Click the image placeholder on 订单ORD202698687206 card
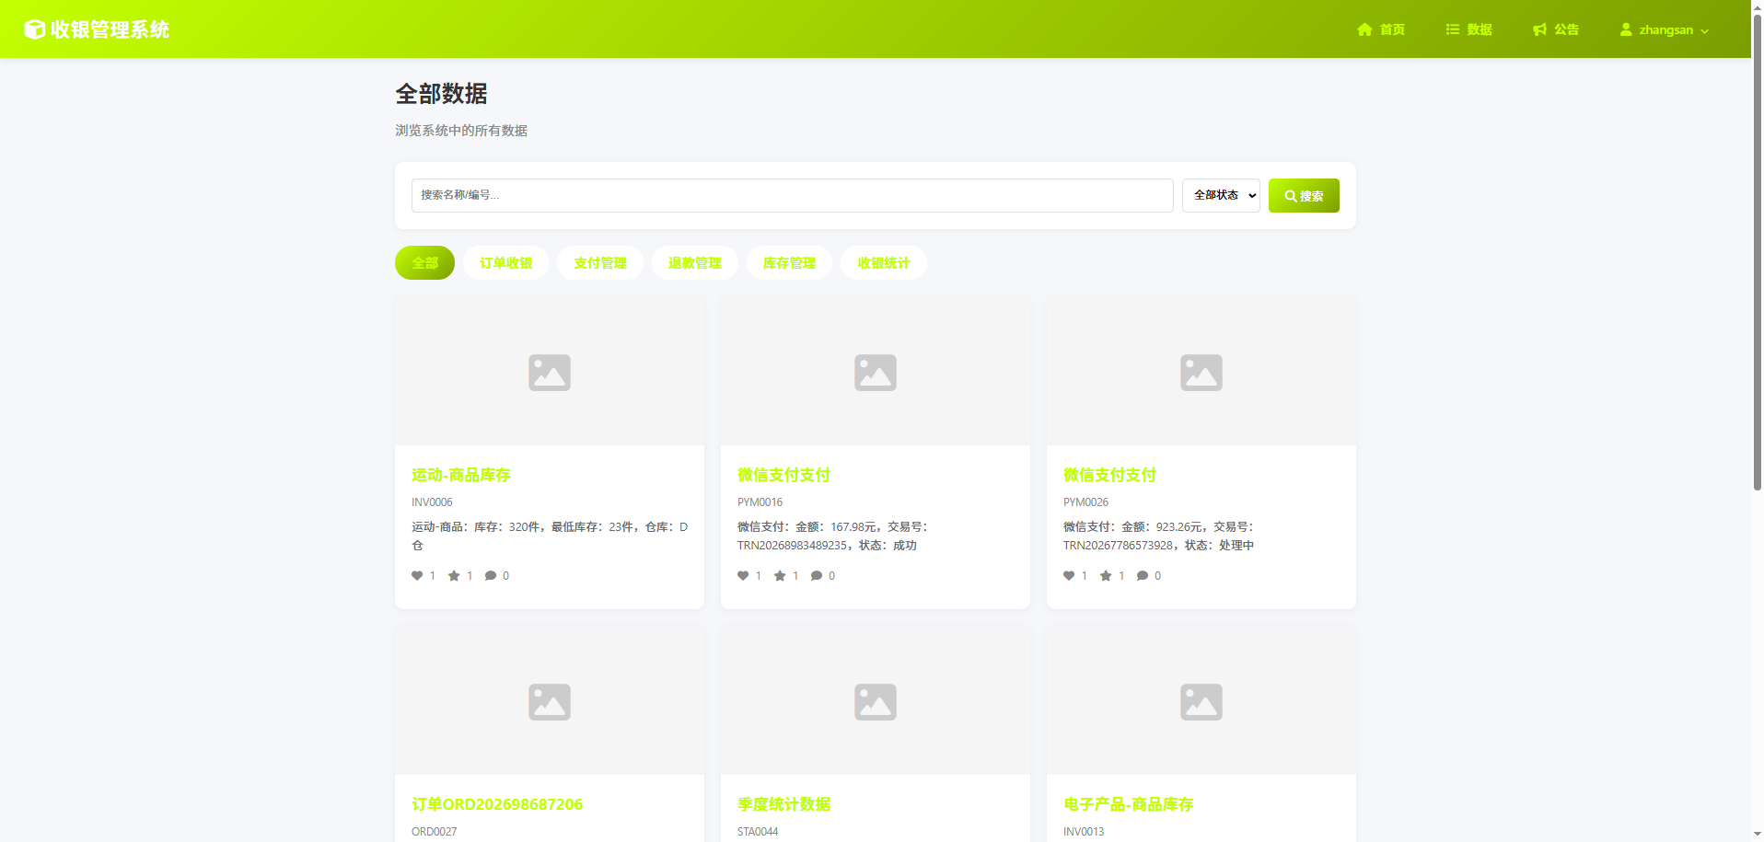Viewport: 1764px width, 842px height. [x=550, y=701]
